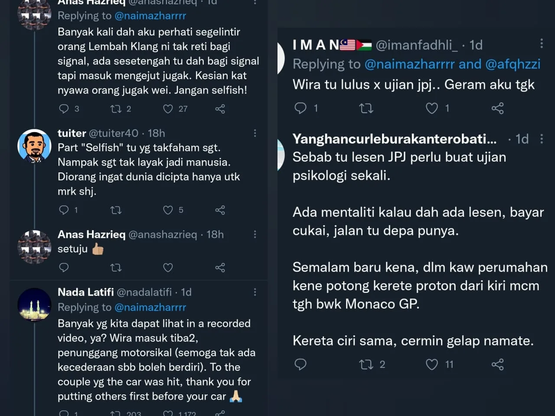Image resolution: width=555 pixels, height=416 pixels.
Task: Reply to the Monaco GP tweet
Action: coord(300,364)
